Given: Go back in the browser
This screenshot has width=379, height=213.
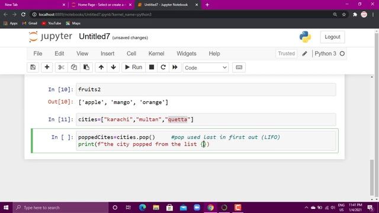Looking at the screenshot, I should 5,14.
